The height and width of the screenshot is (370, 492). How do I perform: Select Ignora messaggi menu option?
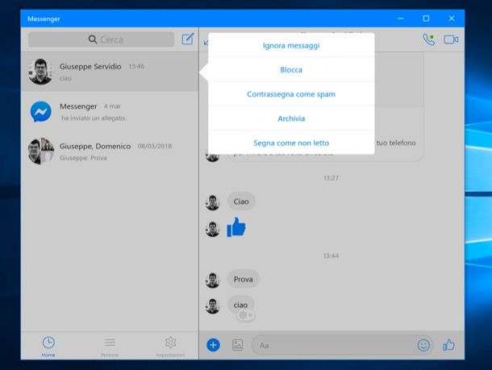pyautogui.click(x=291, y=45)
